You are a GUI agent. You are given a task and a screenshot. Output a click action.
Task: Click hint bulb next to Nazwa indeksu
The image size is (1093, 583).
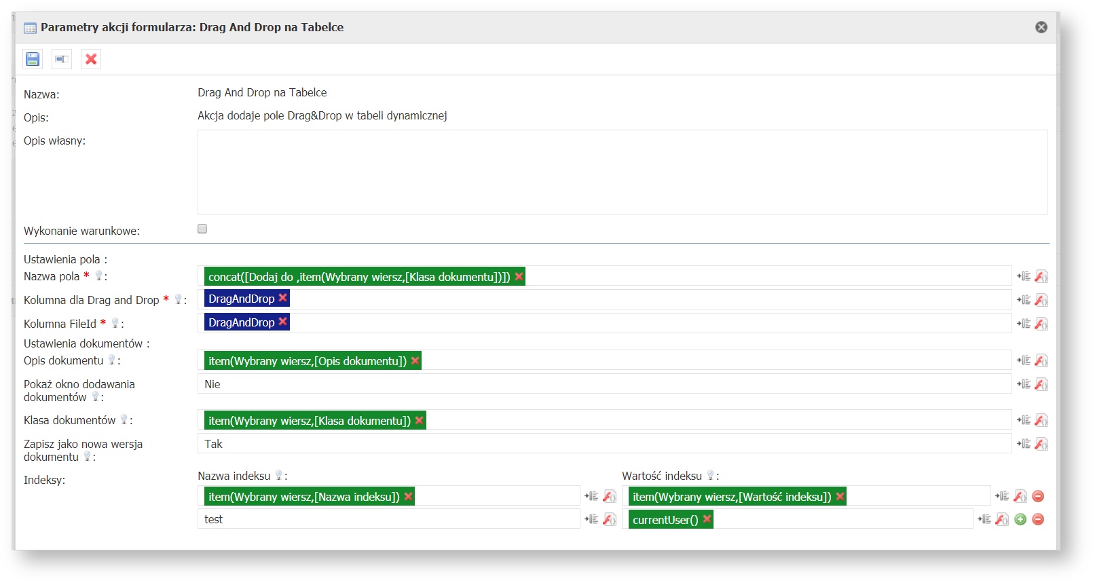(x=278, y=475)
